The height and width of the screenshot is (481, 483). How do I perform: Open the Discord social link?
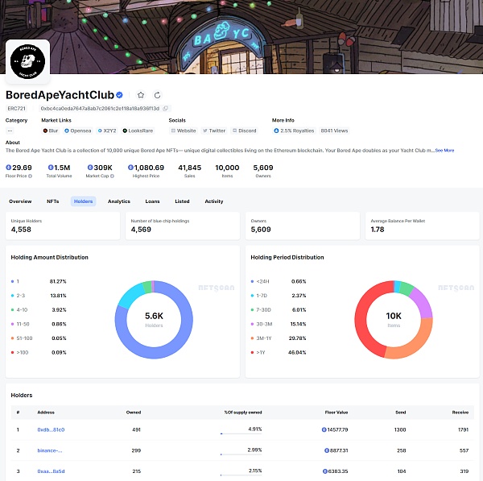(x=244, y=131)
